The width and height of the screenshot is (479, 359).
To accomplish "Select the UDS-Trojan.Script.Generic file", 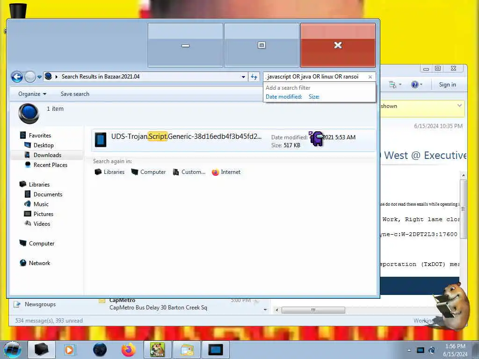I will (x=233, y=140).
